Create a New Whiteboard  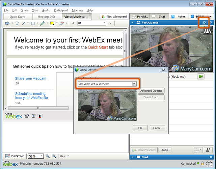pyautogui.click(x=114, y=16)
